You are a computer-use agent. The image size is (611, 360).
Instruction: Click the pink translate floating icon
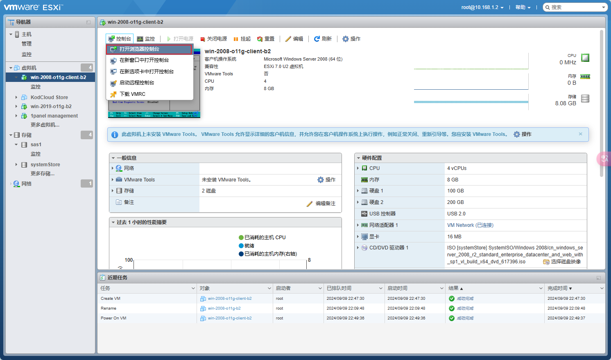[604, 159]
